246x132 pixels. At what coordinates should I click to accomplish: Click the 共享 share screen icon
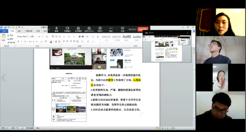click(122, 28)
